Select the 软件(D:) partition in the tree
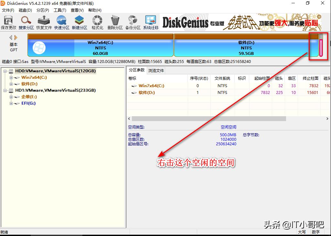This screenshot has height=236, width=331. [x=29, y=84]
